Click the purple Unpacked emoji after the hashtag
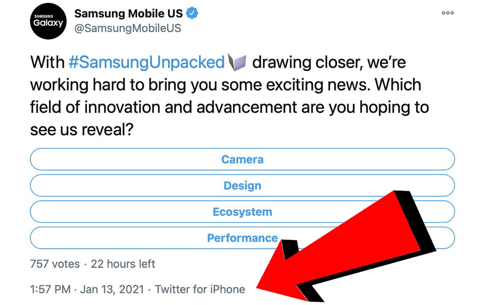488x305 pixels. click(238, 63)
